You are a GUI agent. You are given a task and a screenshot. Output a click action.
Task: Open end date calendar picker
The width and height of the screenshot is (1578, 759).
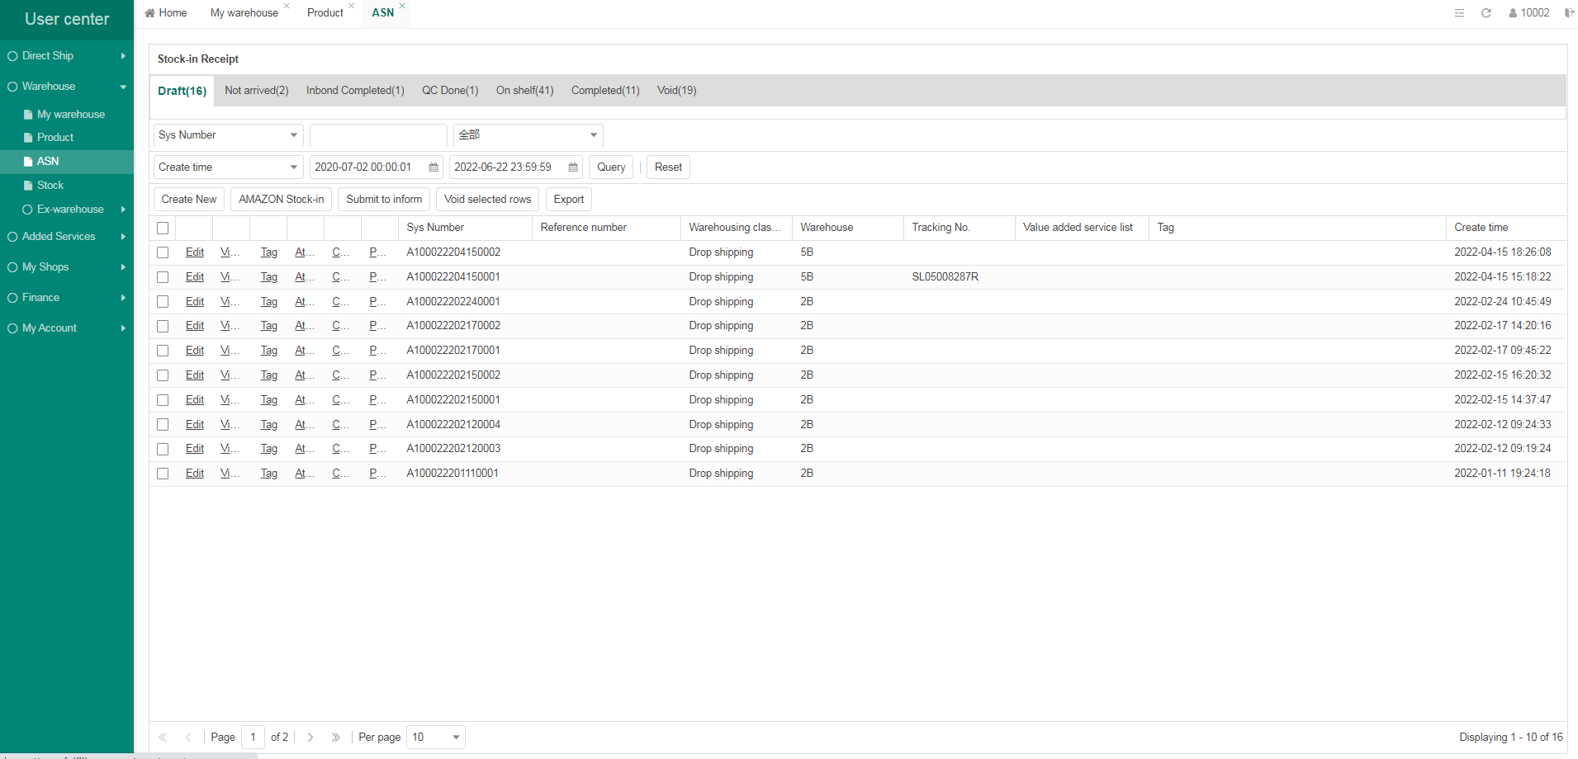coord(573,167)
